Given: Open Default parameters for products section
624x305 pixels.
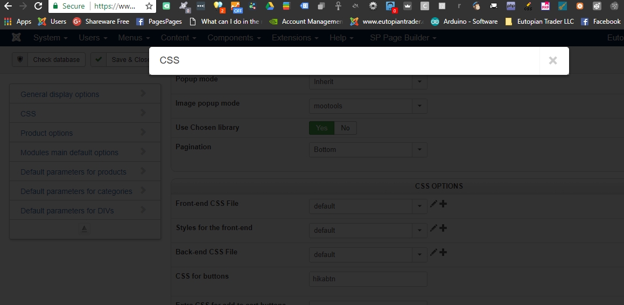Looking at the screenshot, I should 85,171.
